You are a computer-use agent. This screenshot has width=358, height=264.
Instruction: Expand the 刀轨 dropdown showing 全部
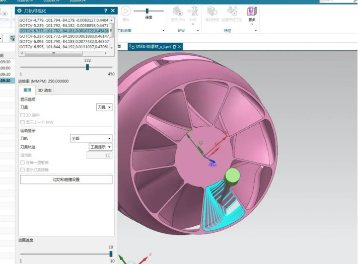[x=91, y=138]
